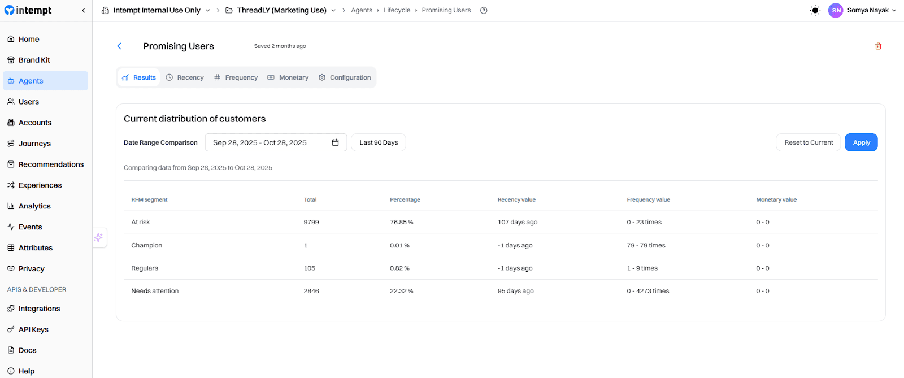Click Last 90 Days button
This screenshot has height=378, width=904.
tap(379, 142)
